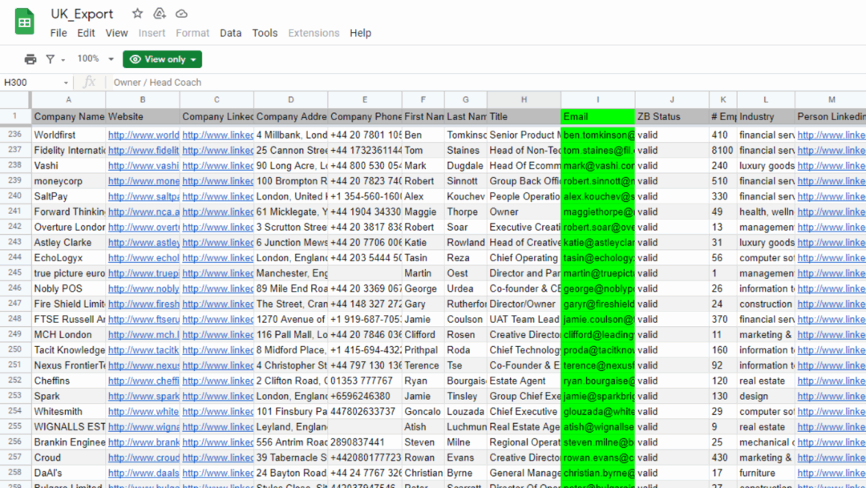Select column A header
The height and width of the screenshot is (488, 866).
[x=68, y=100]
